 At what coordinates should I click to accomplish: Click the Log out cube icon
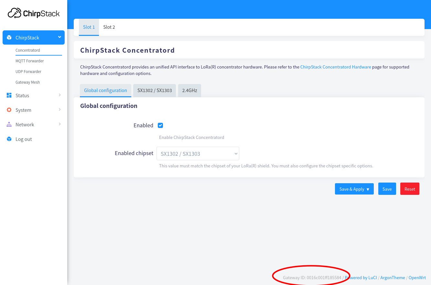point(9,139)
